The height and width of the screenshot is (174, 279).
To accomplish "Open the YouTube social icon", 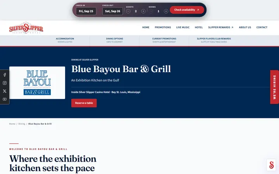I will click(x=5, y=99).
